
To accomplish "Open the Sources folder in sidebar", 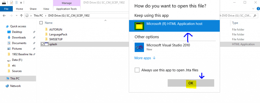I will [x=17, y=71].
